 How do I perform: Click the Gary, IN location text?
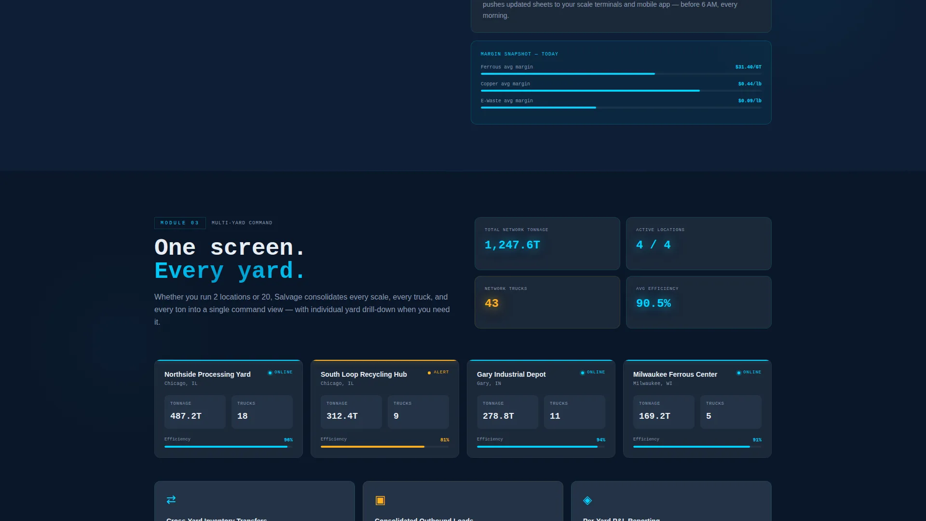pos(489,384)
